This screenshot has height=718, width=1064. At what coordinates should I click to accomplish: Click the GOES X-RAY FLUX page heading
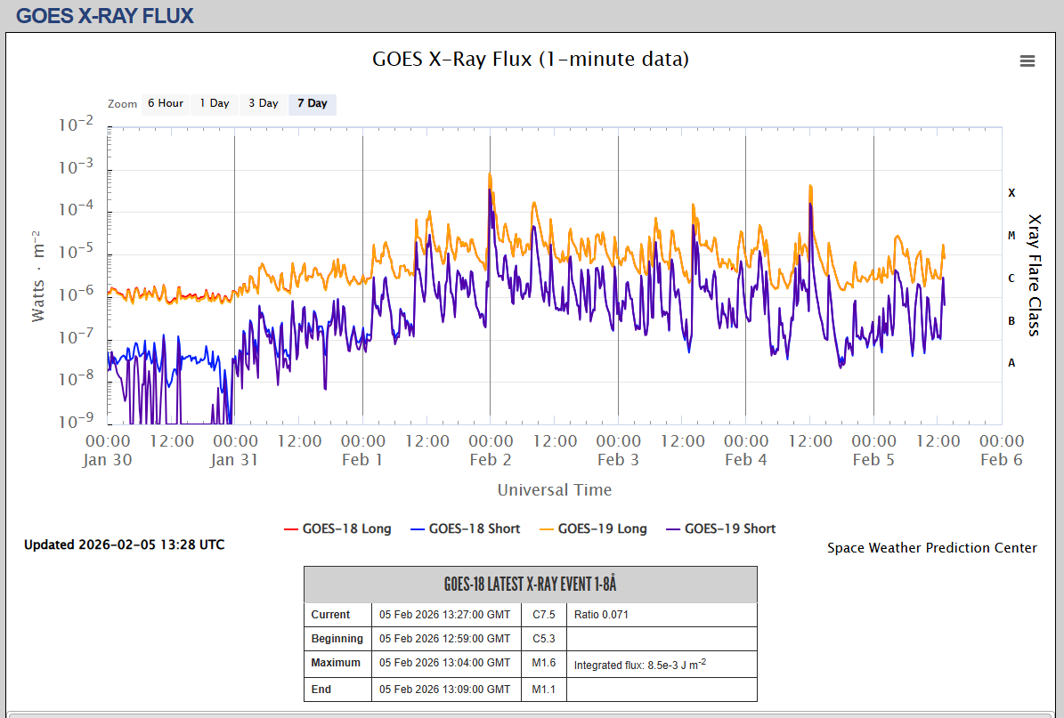coord(105,16)
